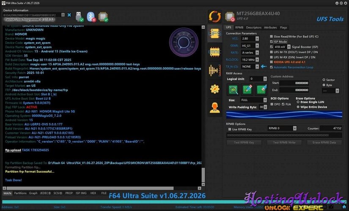Select the Sector radio button

(x=324, y=80)
